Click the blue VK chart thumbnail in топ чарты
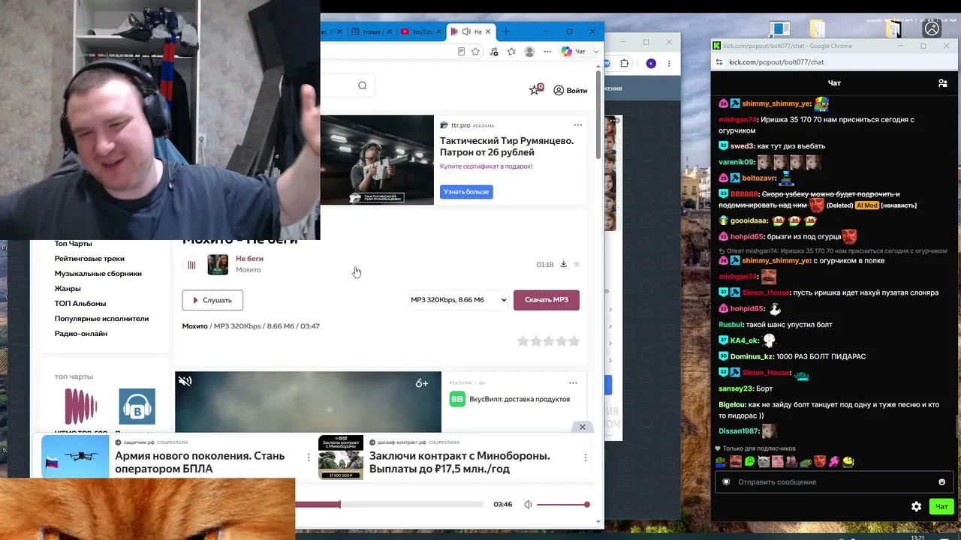This screenshot has width=961, height=540. click(x=137, y=406)
